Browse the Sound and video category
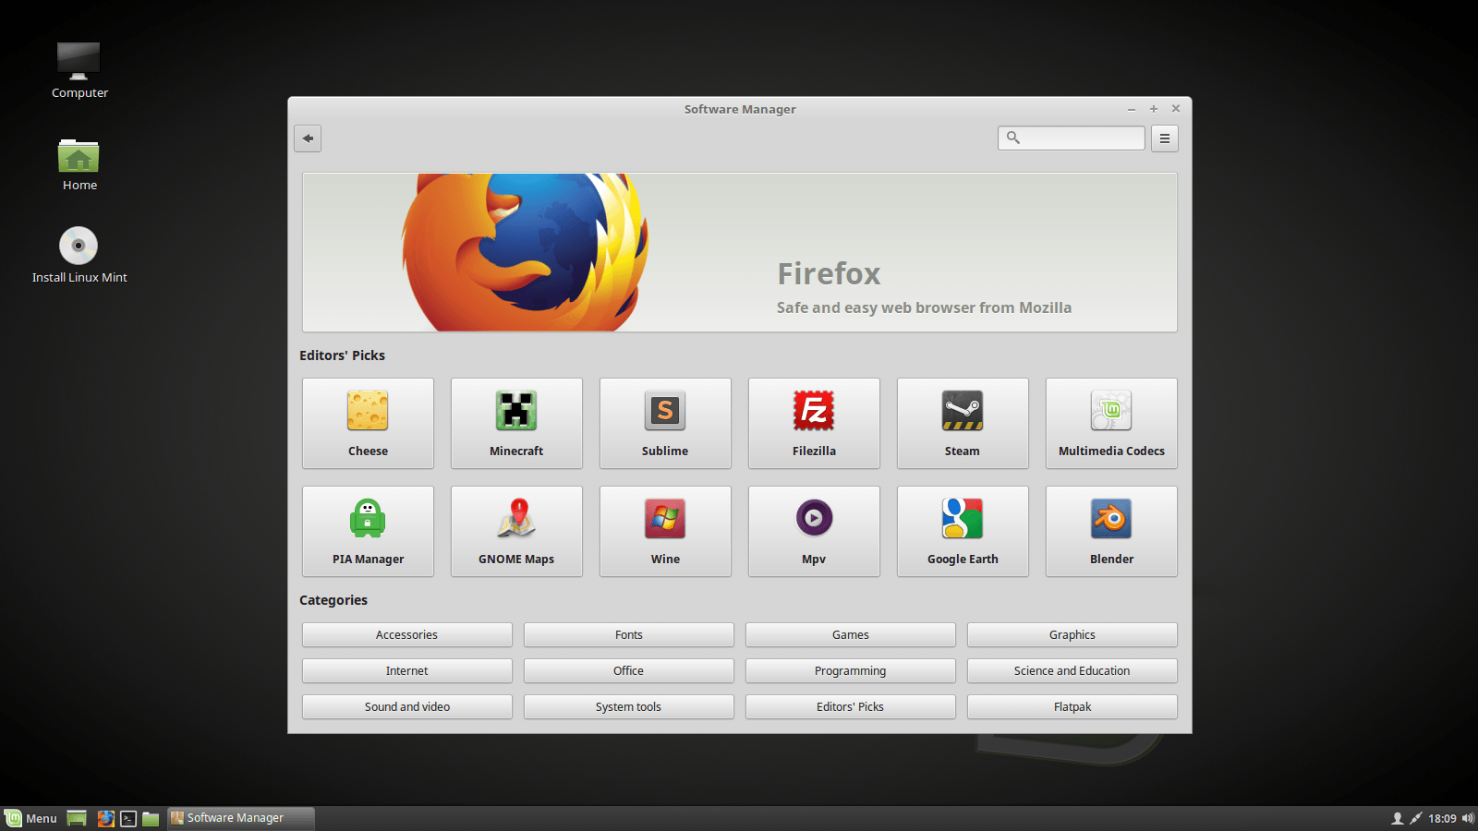The height and width of the screenshot is (831, 1478). tap(407, 706)
